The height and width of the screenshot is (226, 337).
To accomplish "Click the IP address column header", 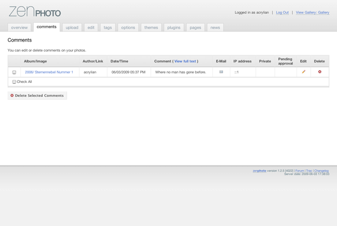I will (243, 61).
